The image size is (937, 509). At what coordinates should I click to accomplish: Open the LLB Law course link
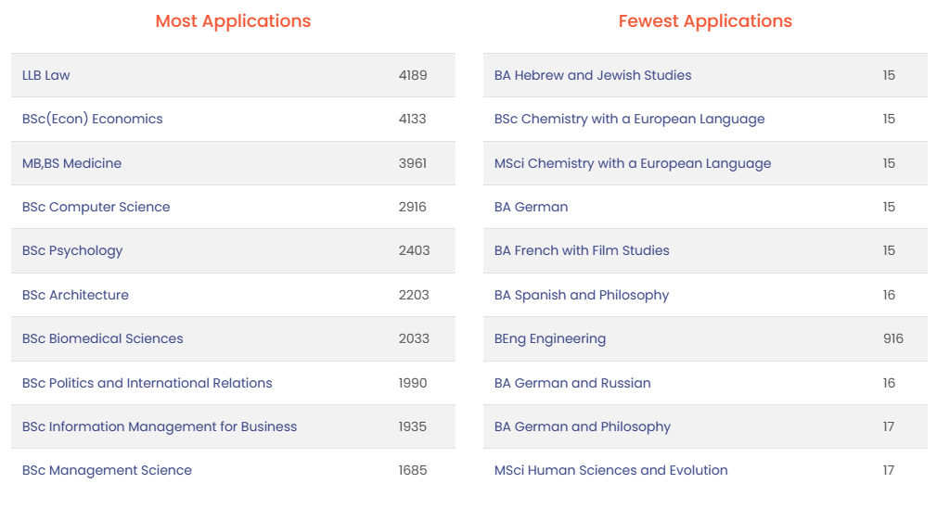[46, 75]
